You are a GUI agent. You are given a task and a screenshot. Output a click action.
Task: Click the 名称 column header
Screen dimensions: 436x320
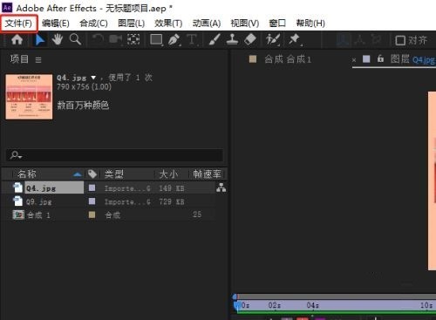tap(27, 174)
